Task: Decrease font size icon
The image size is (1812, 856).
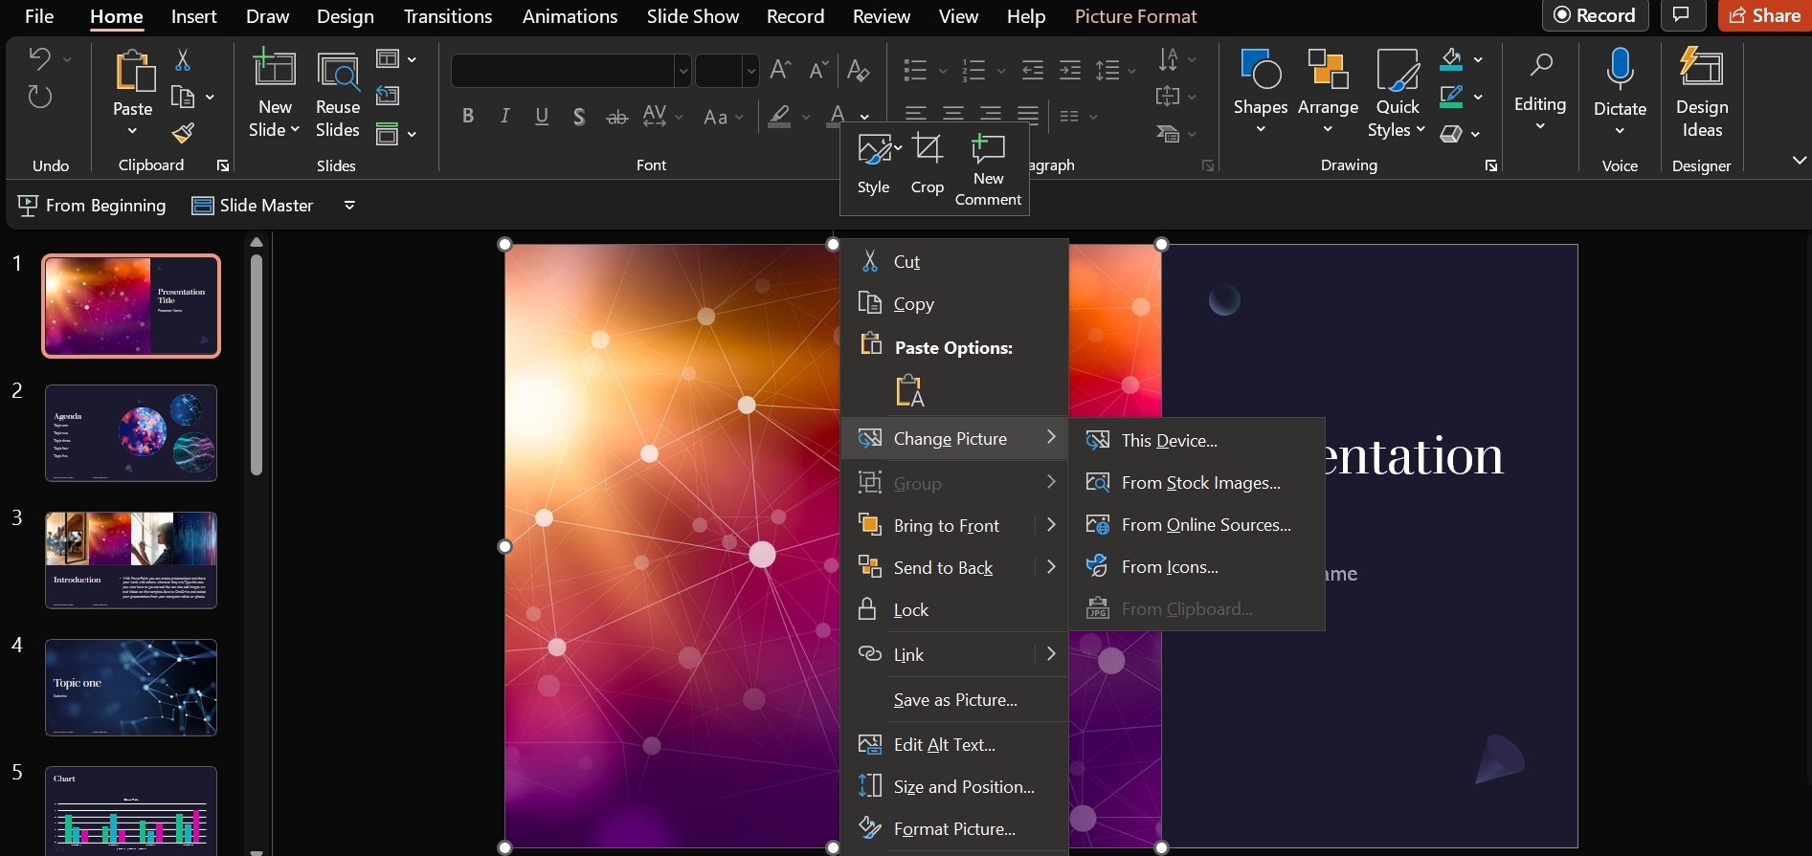Action: click(818, 69)
